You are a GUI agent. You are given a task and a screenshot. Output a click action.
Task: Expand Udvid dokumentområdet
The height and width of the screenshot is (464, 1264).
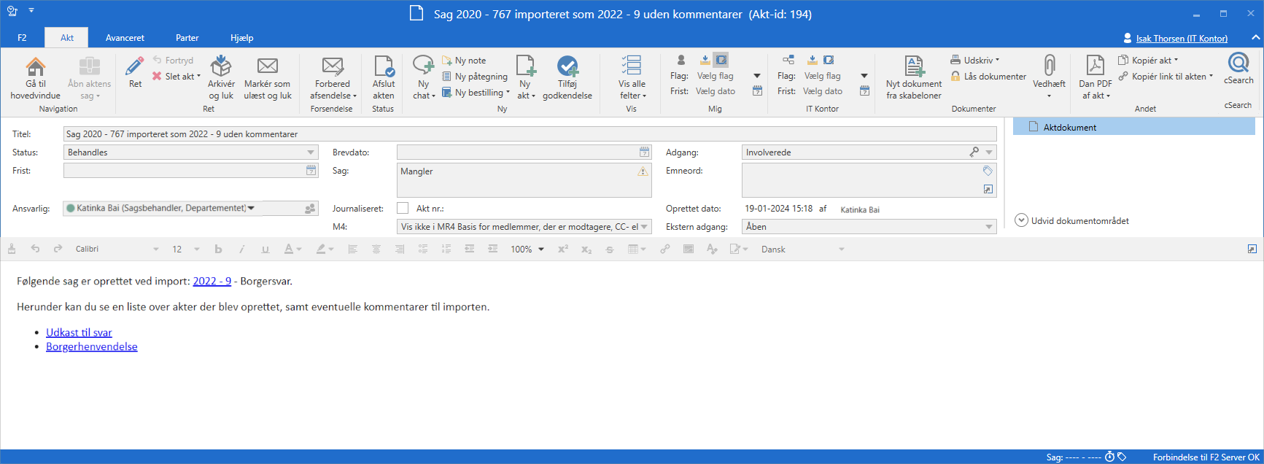tap(1021, 220)
